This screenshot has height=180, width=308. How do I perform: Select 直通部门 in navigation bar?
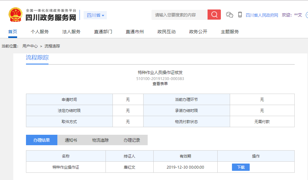click(103, 32)
